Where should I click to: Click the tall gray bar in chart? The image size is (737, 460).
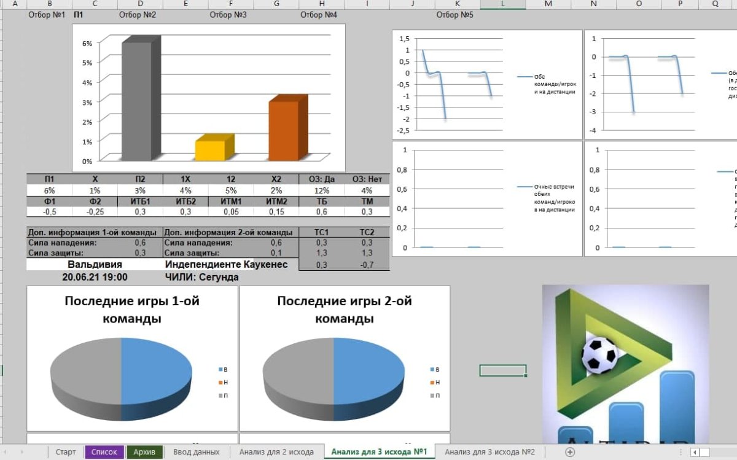[137, 101]
